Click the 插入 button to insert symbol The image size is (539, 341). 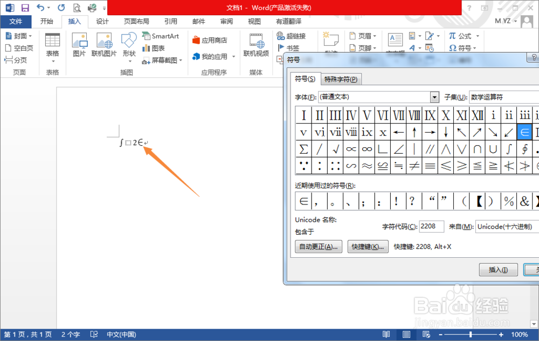tap(497, 269)
